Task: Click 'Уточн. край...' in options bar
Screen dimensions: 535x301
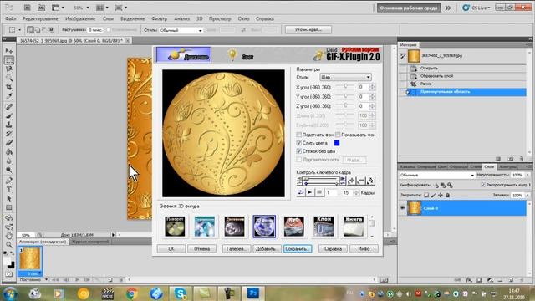Action: tap(308, 30)
